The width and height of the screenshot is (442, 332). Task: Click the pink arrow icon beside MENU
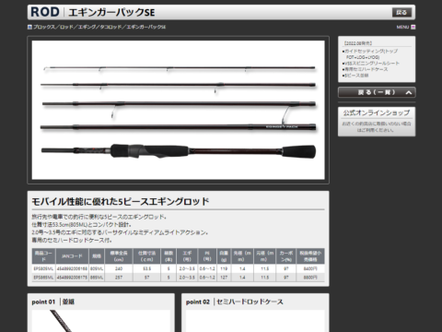[413, 27]
